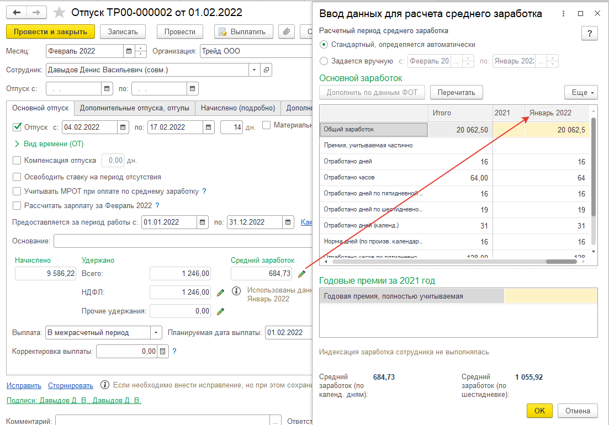Viewport: 609px width, 425px height.
Task: Click Планируемая дата выплаты field 01.02.2022
Action: click(x=289, y=333)
